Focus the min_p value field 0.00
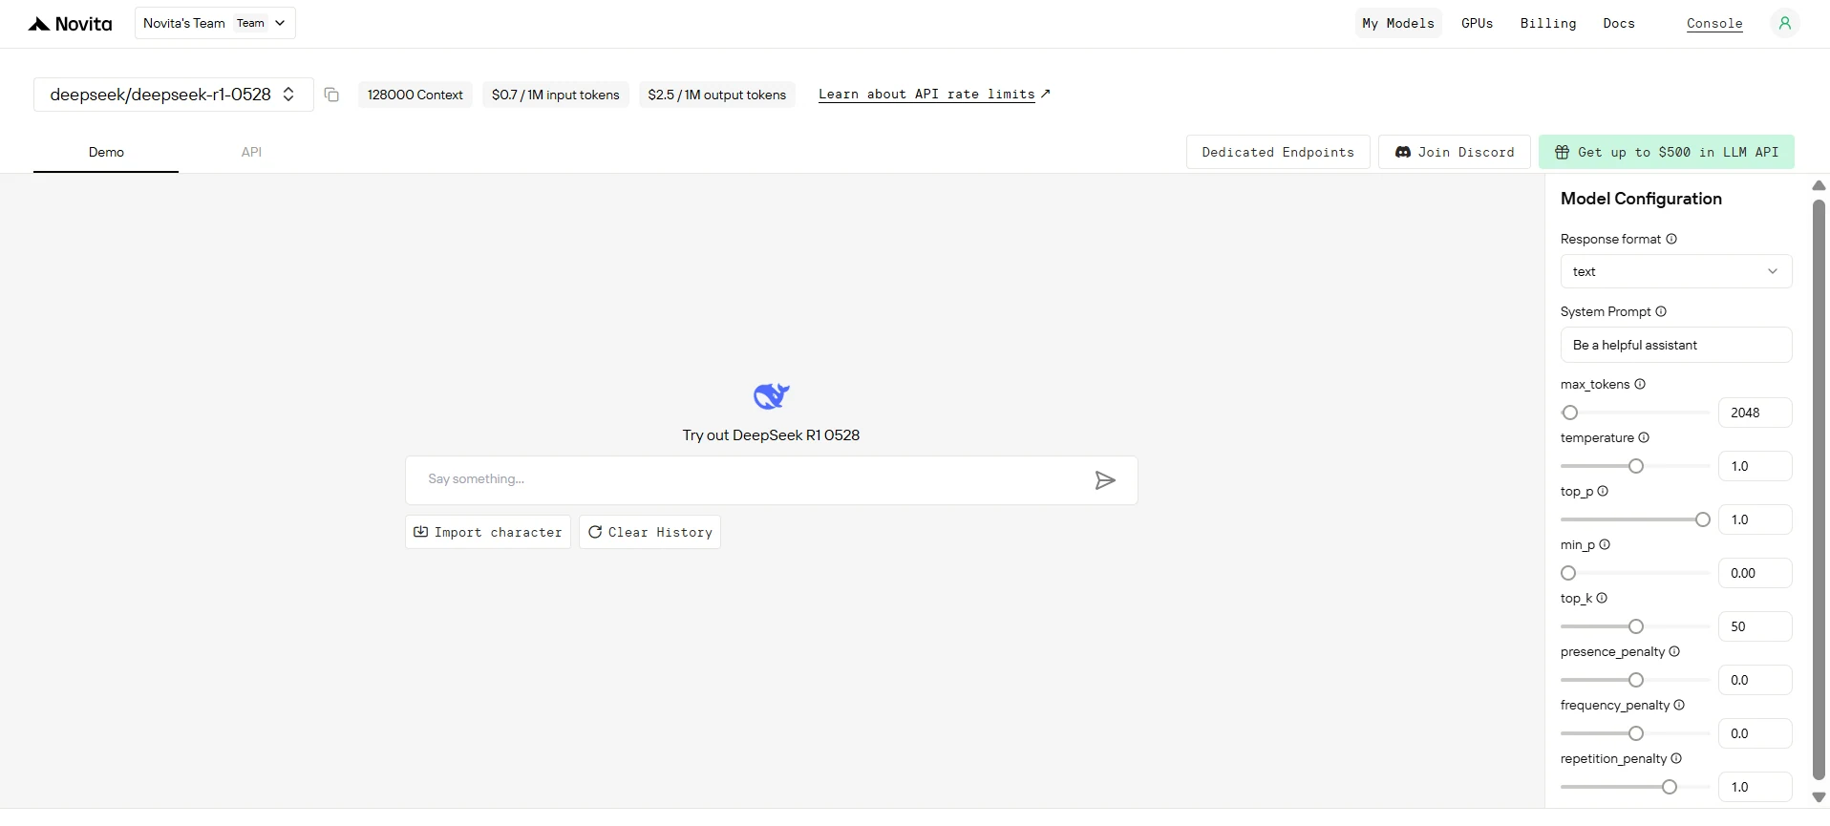1830x826 pixels. click(x=1756, y=573)
